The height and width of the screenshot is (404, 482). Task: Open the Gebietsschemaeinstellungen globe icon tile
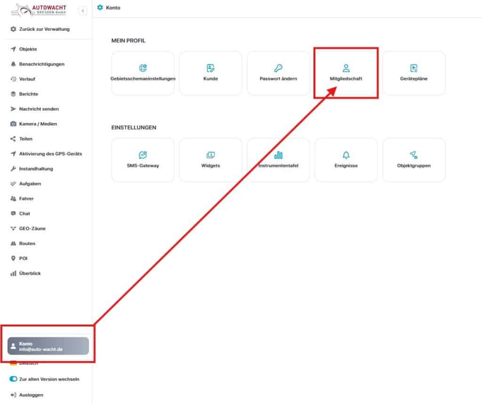coord(143,68)
